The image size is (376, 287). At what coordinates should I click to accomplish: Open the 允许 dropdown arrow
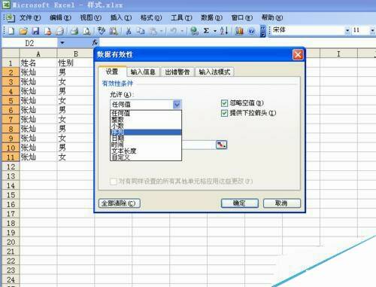click(x=177, y=105)
